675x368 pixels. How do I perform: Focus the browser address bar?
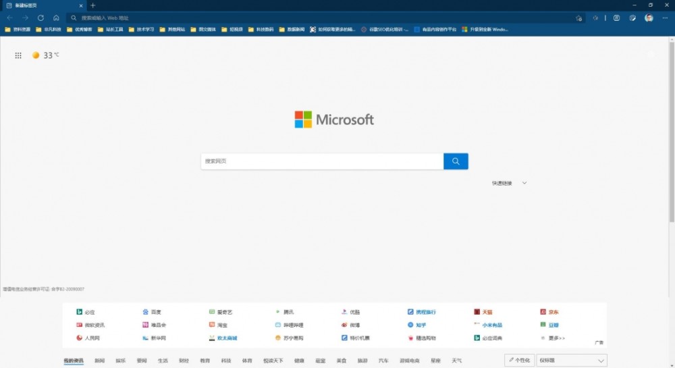point(327,18)
